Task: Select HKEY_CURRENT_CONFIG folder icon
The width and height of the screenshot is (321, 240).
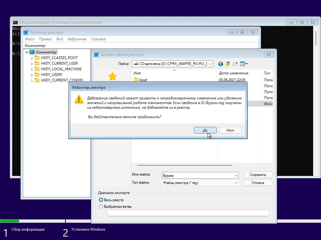Action: click(x=37, y=80)
